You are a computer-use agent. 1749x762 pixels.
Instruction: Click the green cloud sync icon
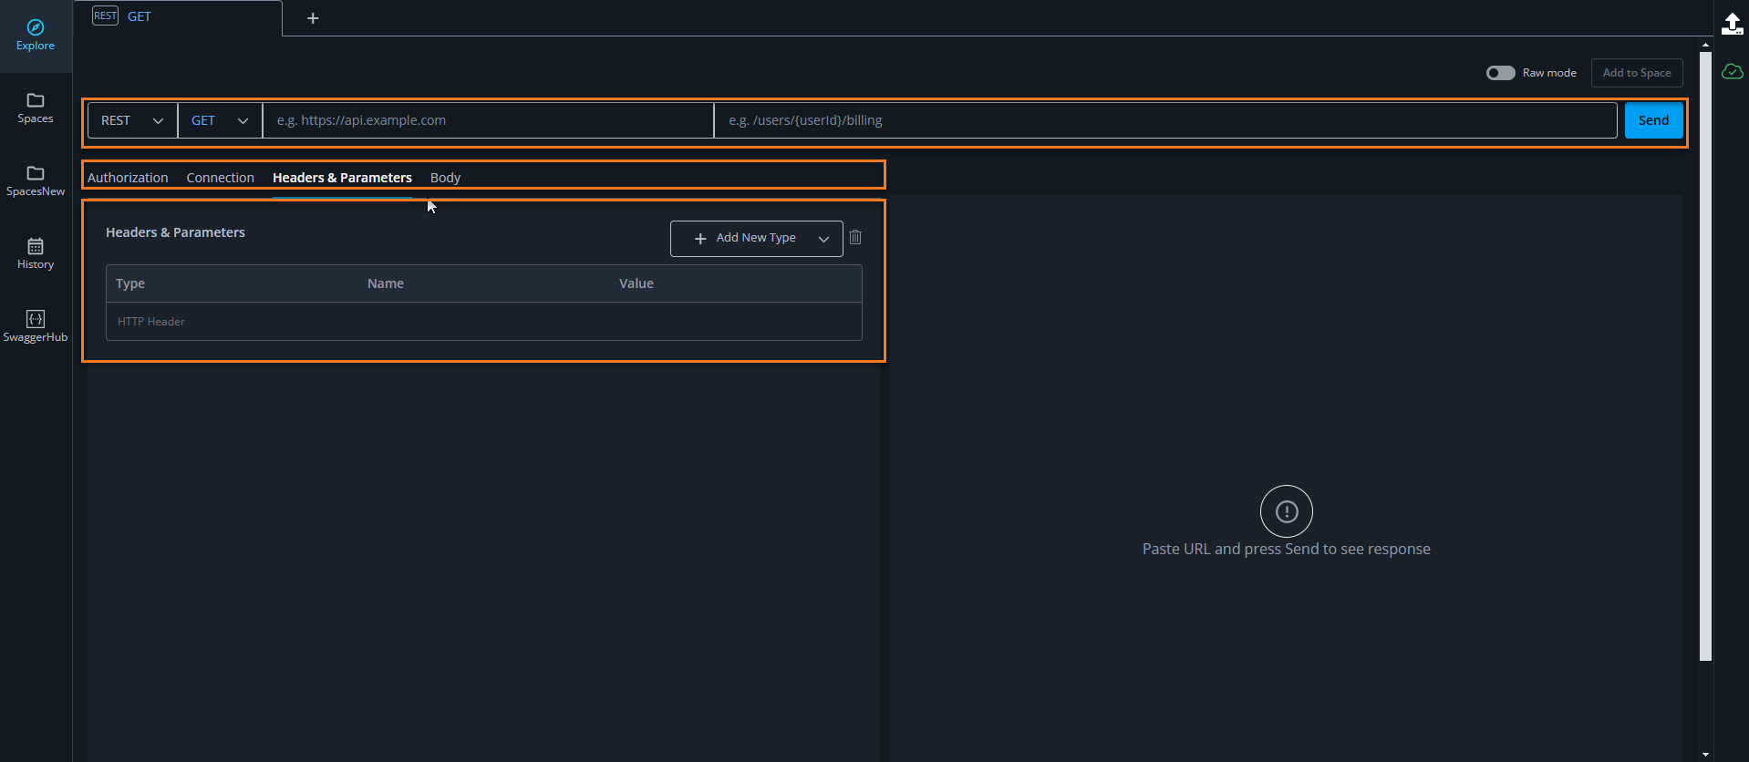(1732, 72)
